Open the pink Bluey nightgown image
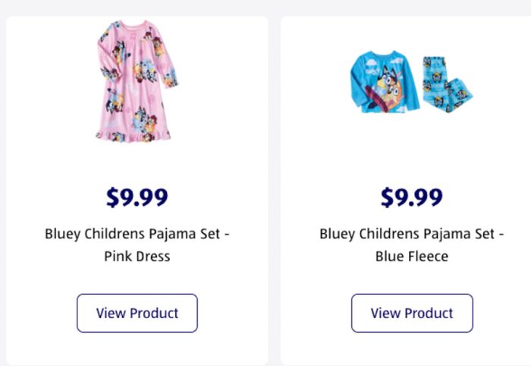Image resolution: width=531 pixels, height=366 pixels. coord(137,81)
